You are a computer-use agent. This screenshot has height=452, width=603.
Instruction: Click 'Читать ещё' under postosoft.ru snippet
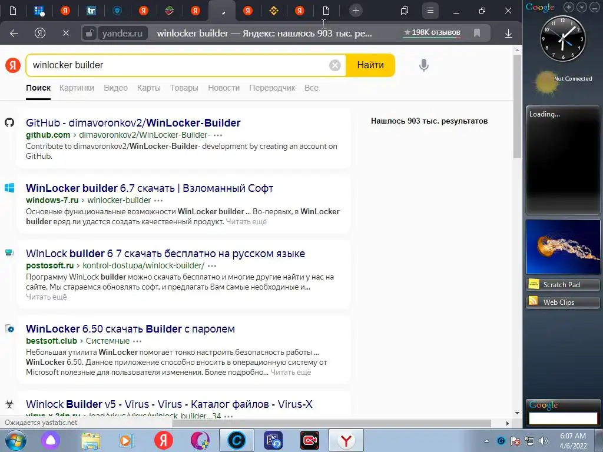coord(46,297)
